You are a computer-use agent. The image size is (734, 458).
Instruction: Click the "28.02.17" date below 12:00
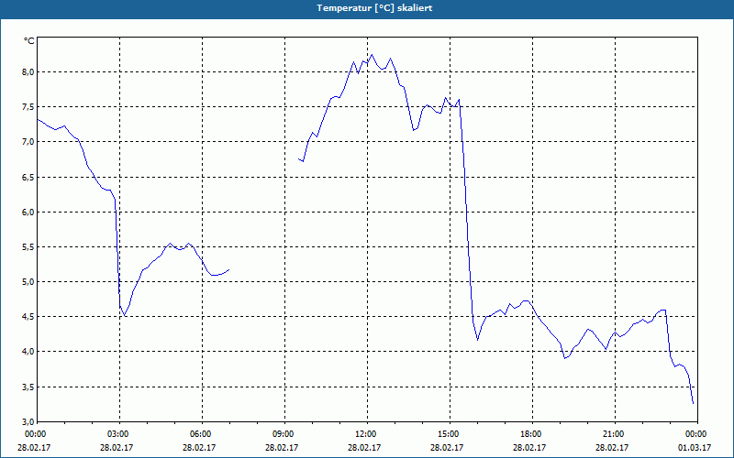click(x=364, y=447)
